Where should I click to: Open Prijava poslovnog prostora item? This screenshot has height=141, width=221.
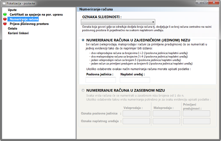click(x=29, y=24)
